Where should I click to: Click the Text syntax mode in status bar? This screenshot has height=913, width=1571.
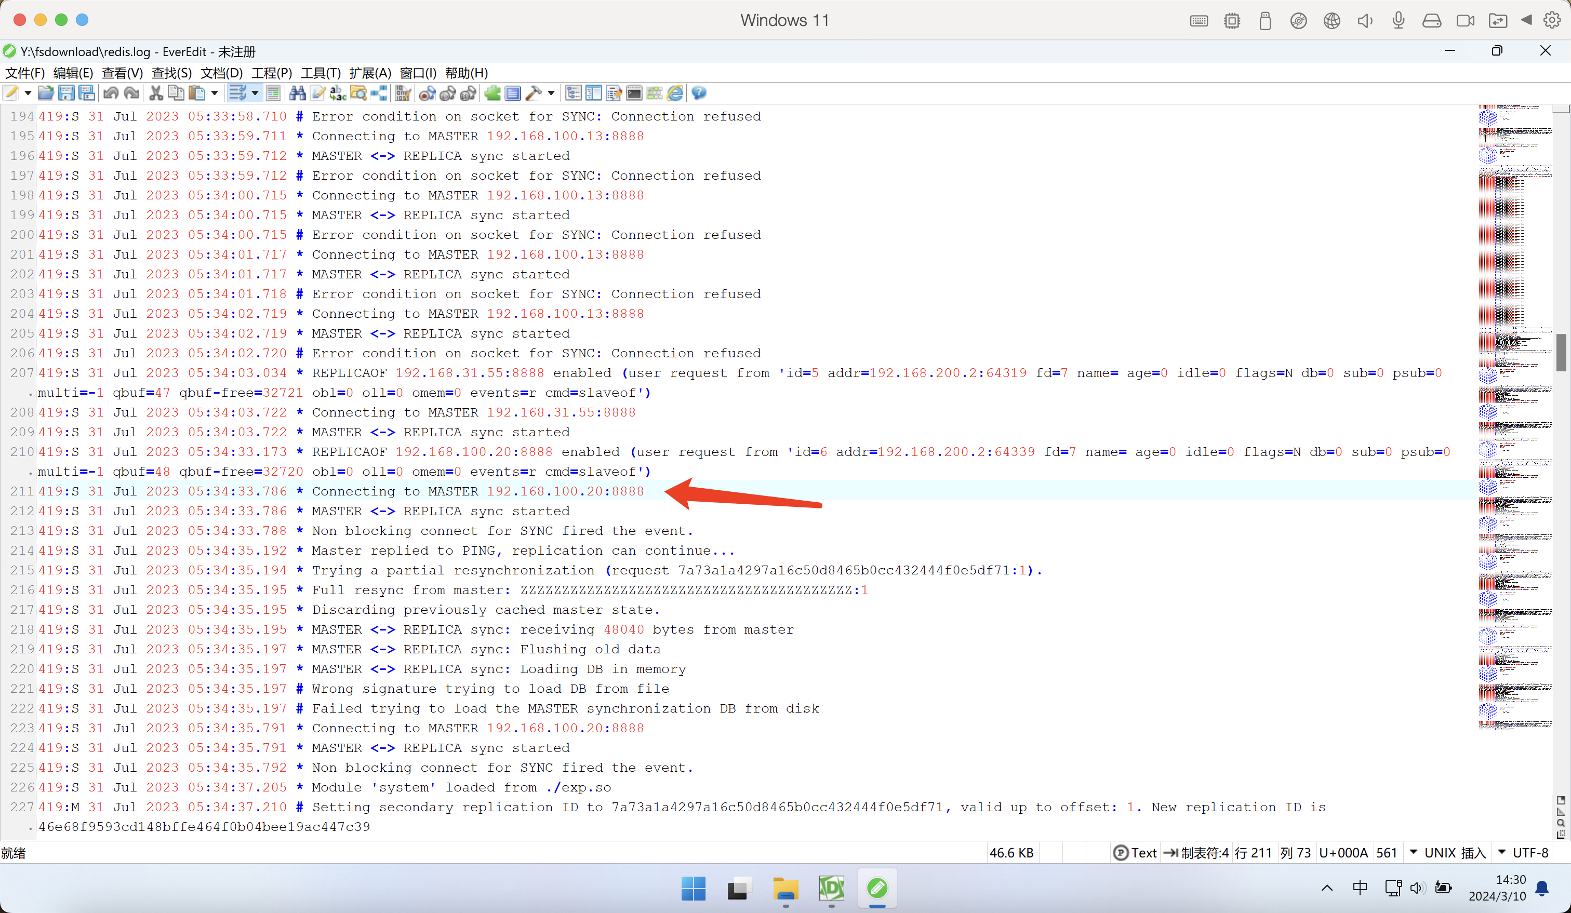point(1135,853)
